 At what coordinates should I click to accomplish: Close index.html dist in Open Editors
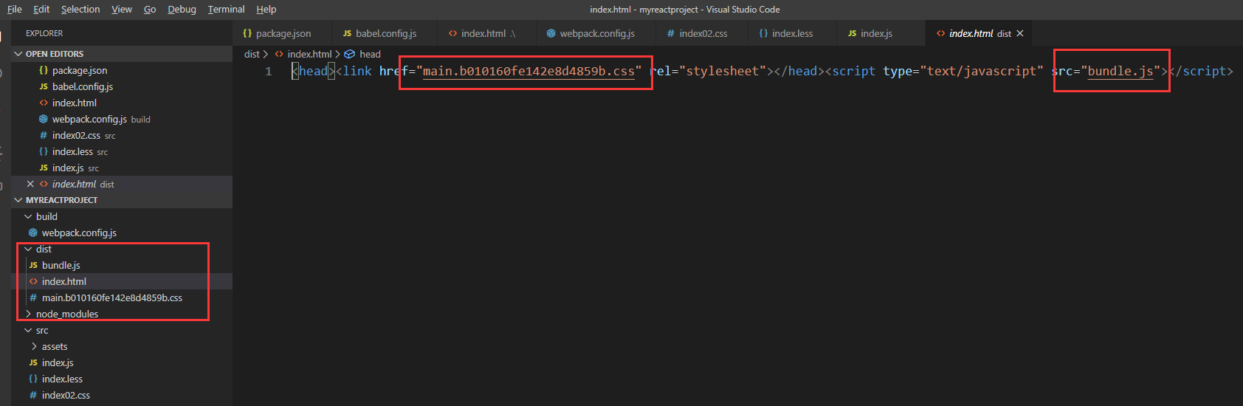[x=30, y=184]
